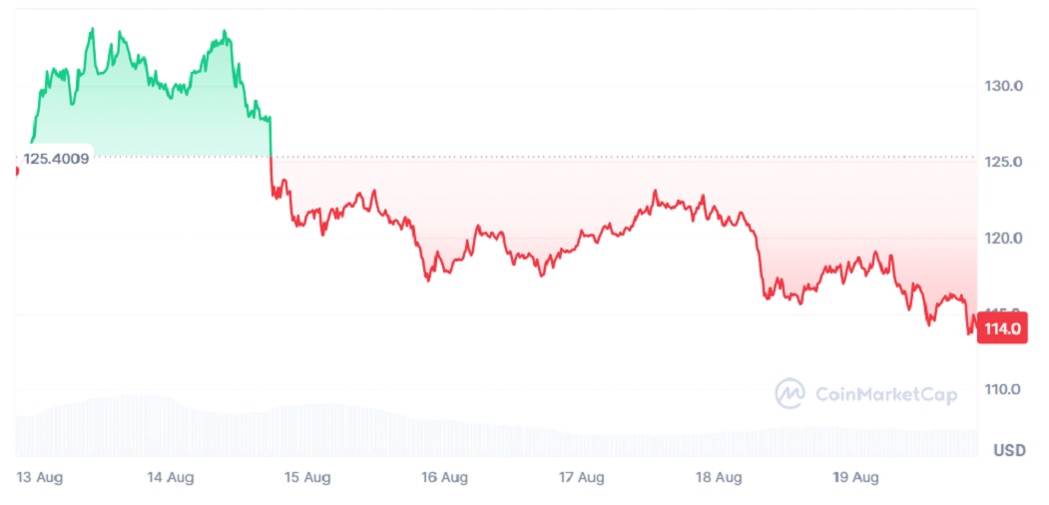Click the 125.4009 opening price label

(x=56, y=159)
